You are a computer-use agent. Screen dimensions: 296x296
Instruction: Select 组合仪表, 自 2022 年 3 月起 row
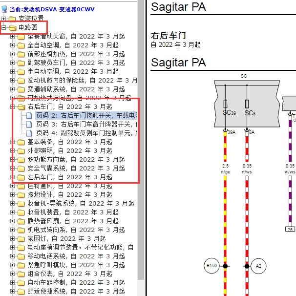pyautogui.click(x=70, y=274)
